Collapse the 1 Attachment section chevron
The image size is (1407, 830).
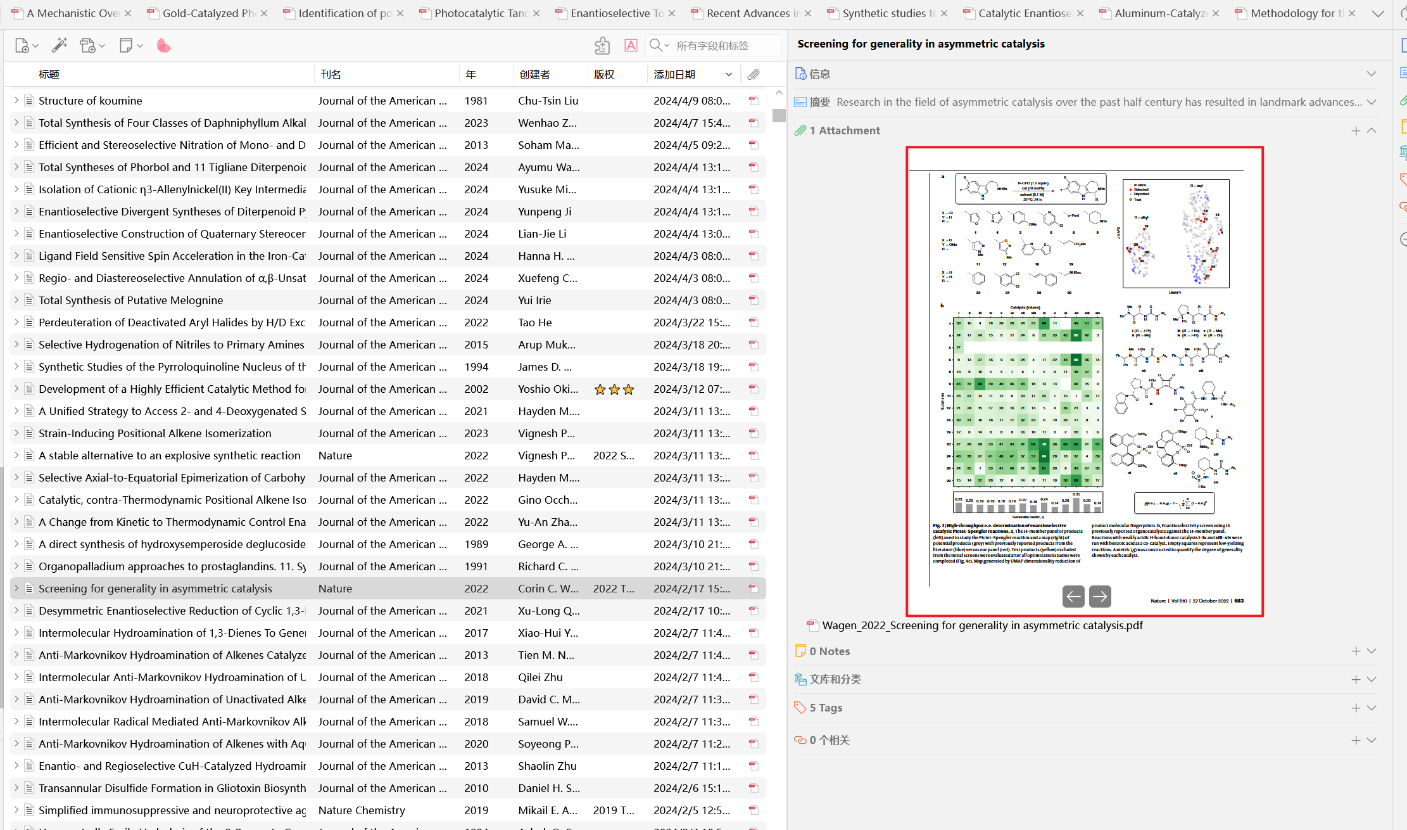click(x=1372, y=131)
